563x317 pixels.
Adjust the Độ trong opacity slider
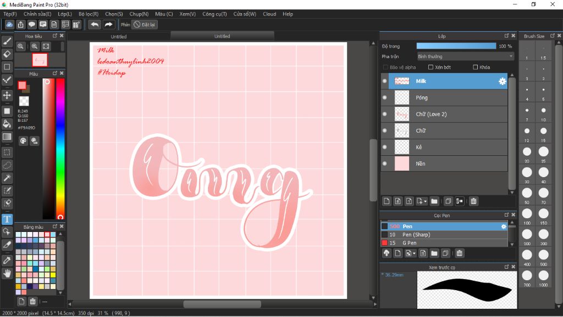(456, 46)
